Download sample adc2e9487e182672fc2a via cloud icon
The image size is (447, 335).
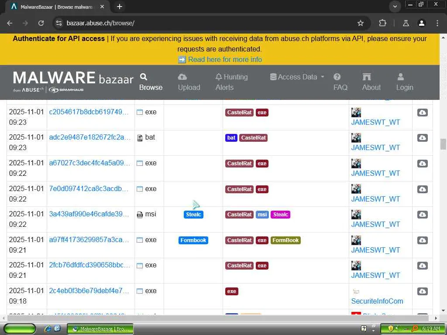coord(422,138)
